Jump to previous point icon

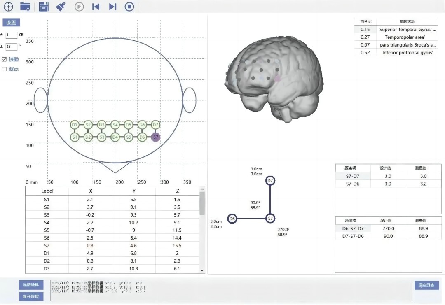tap(96, 7)
